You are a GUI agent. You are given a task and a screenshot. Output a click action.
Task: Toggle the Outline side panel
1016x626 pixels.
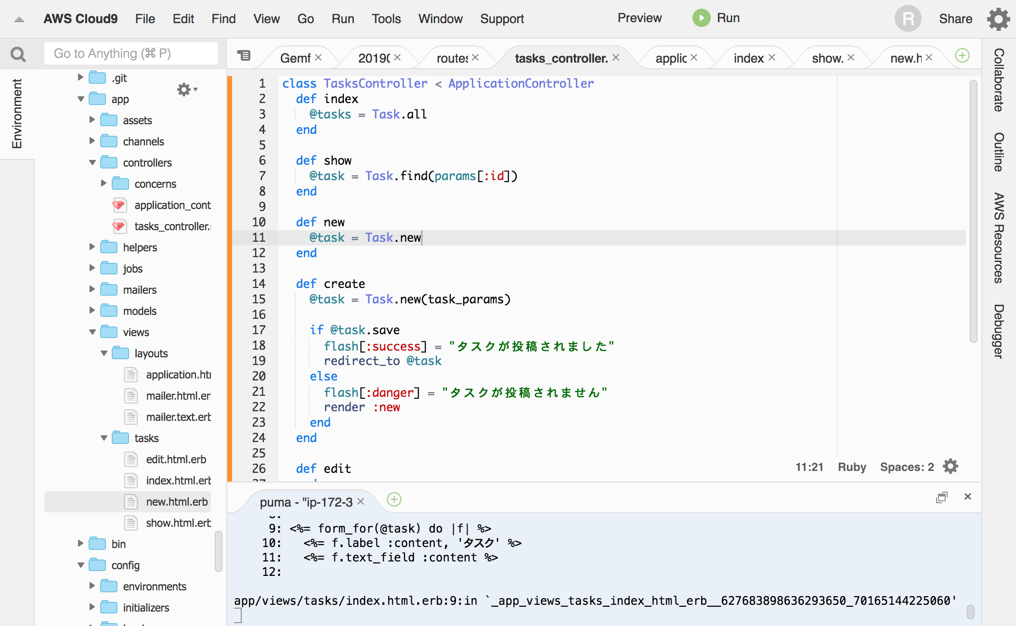pyautogui.click(x=999, y=152)
